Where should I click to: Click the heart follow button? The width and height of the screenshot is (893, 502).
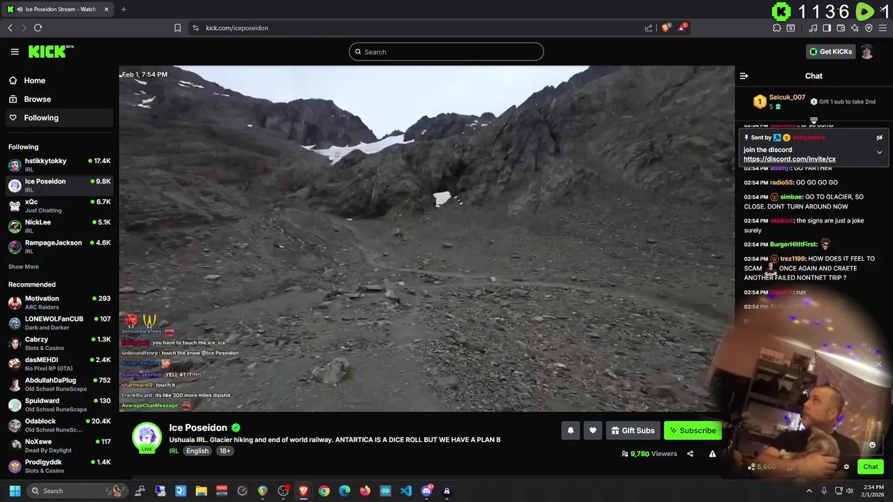point(592,431)
